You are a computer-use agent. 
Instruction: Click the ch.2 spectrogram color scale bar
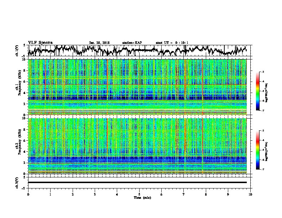[257, 150]
